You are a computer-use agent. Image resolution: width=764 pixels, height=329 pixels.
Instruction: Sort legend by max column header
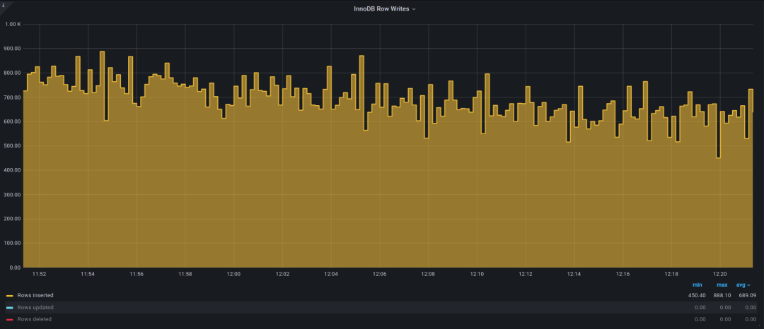pyautogui.click(x=722, y=285)
